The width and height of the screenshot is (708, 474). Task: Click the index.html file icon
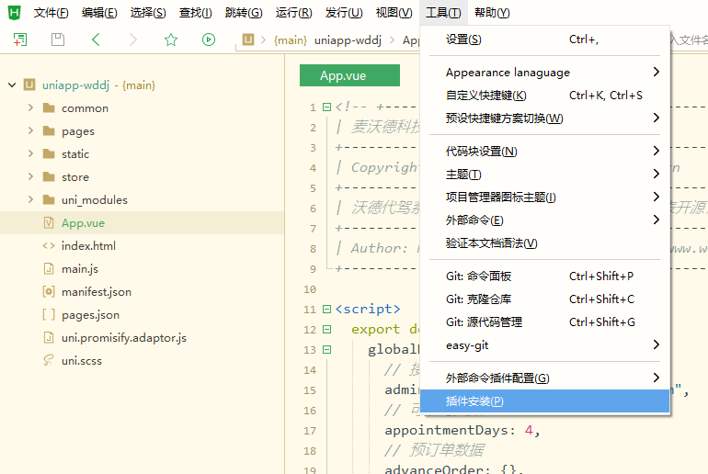[x=49, y=246]
